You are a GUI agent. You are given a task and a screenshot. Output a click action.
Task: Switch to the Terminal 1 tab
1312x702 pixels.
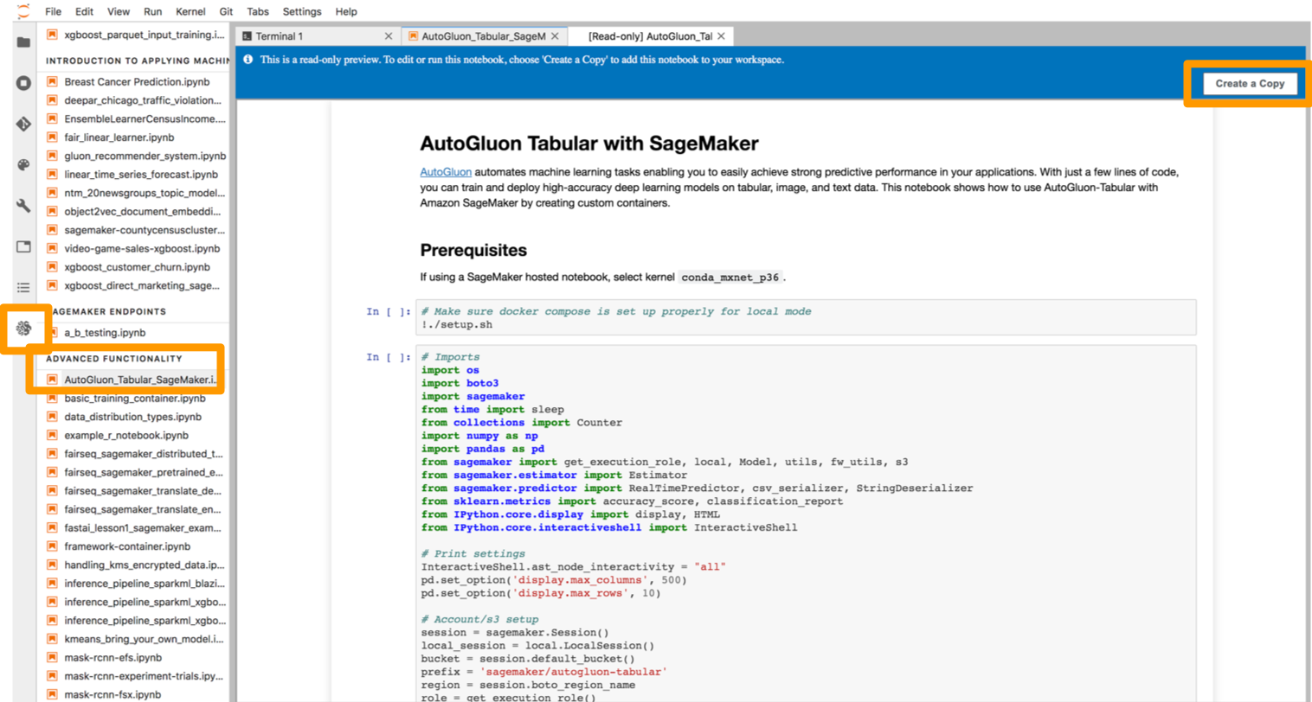[x=316, y=36]
